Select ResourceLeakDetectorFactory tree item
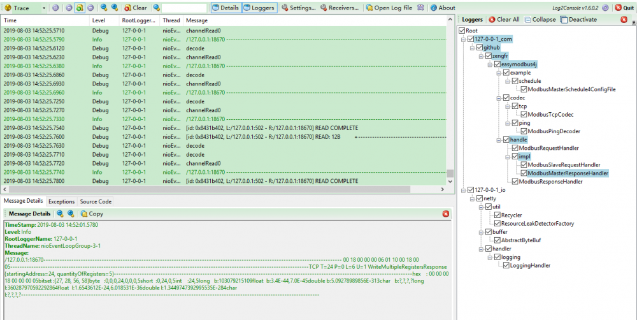Screen dimensions: 637x320 coord(538,224)
